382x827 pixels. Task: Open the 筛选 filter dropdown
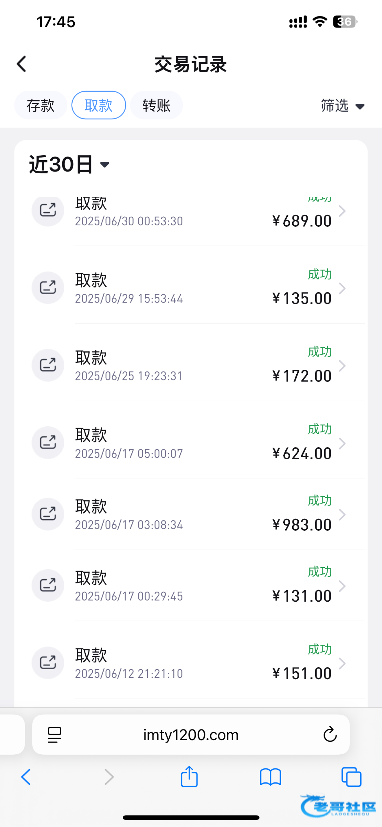[342, 105]
